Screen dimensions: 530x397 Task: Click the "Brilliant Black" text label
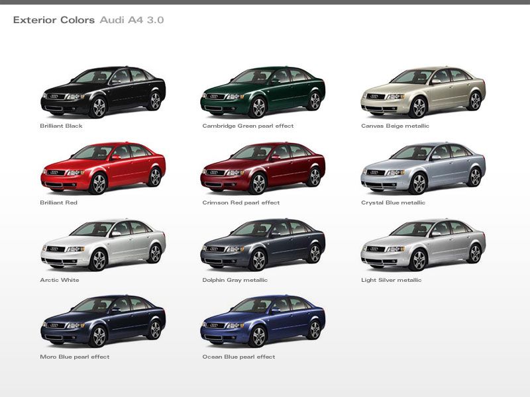coord(61,126)
